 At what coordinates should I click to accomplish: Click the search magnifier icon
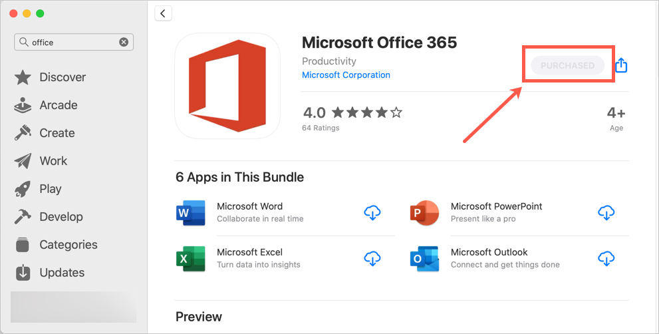[x=25, y=42]
